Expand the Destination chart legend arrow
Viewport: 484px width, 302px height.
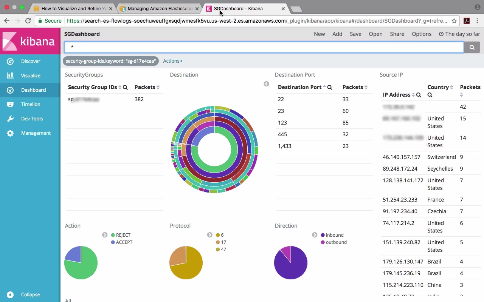[x=266, y=84]
